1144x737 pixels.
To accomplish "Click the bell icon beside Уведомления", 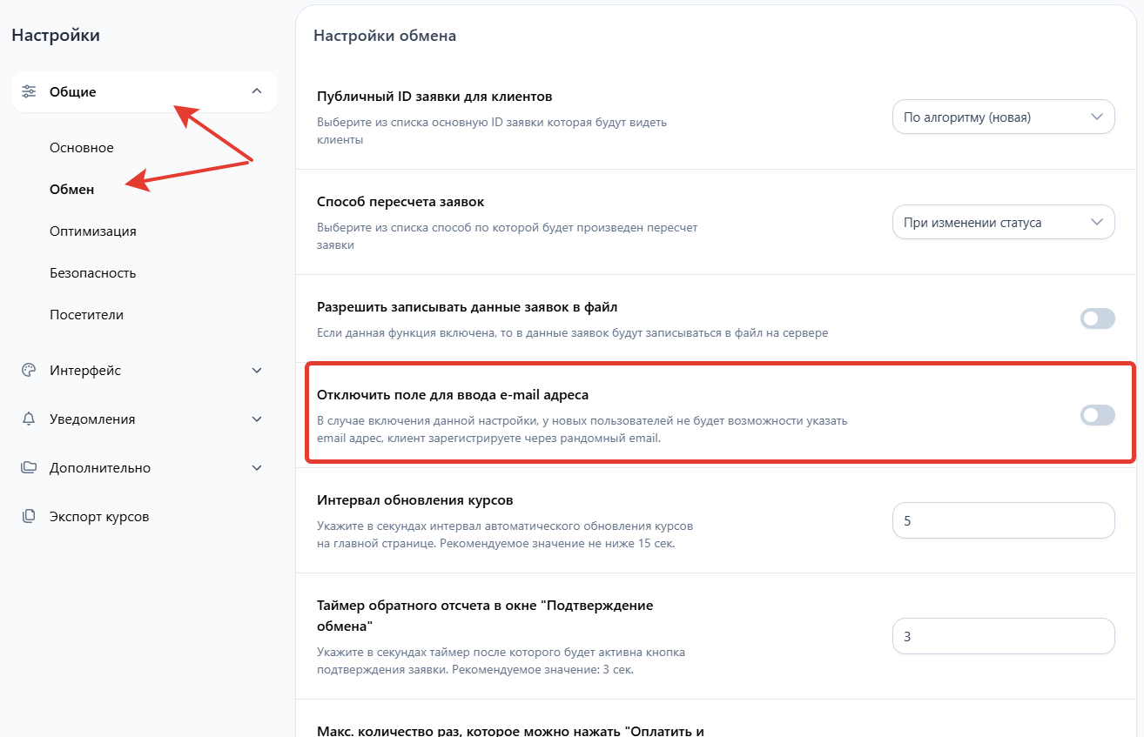I will tap(29, 419).
